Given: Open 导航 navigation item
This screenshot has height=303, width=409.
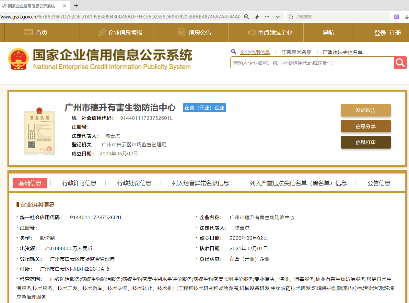Looking at the screenshot, I should coord(329,33).
